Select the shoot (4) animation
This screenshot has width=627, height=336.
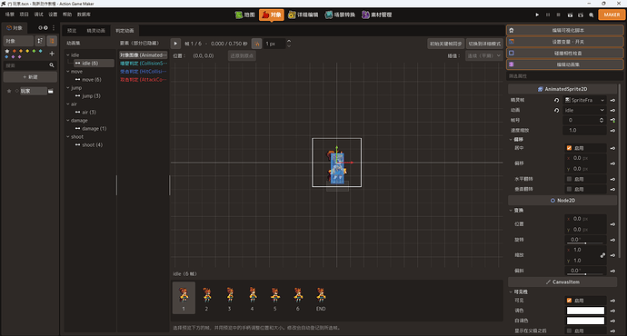point(92,145)
